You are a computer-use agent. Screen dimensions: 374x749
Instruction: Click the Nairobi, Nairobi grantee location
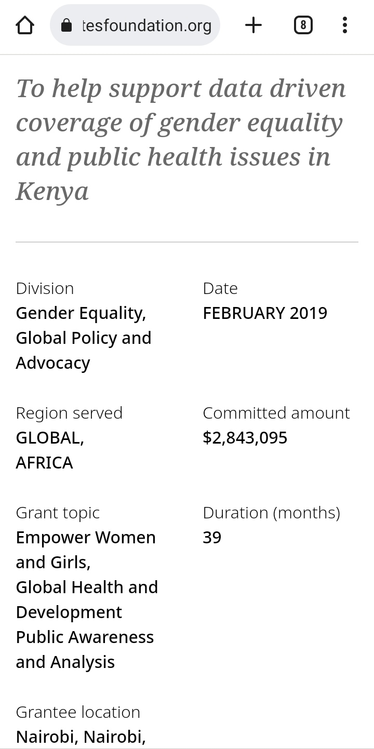click(81, 737)
